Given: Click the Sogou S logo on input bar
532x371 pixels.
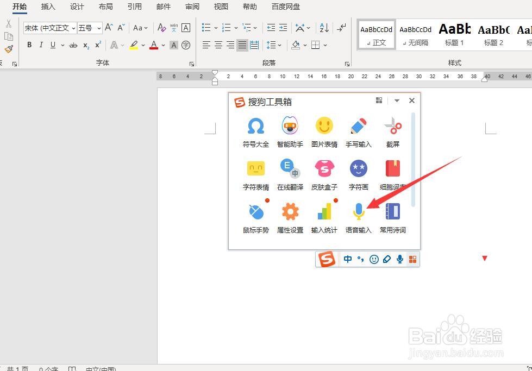Looking at the screenshot, I should pyautogui.click(x=327, y=260).
